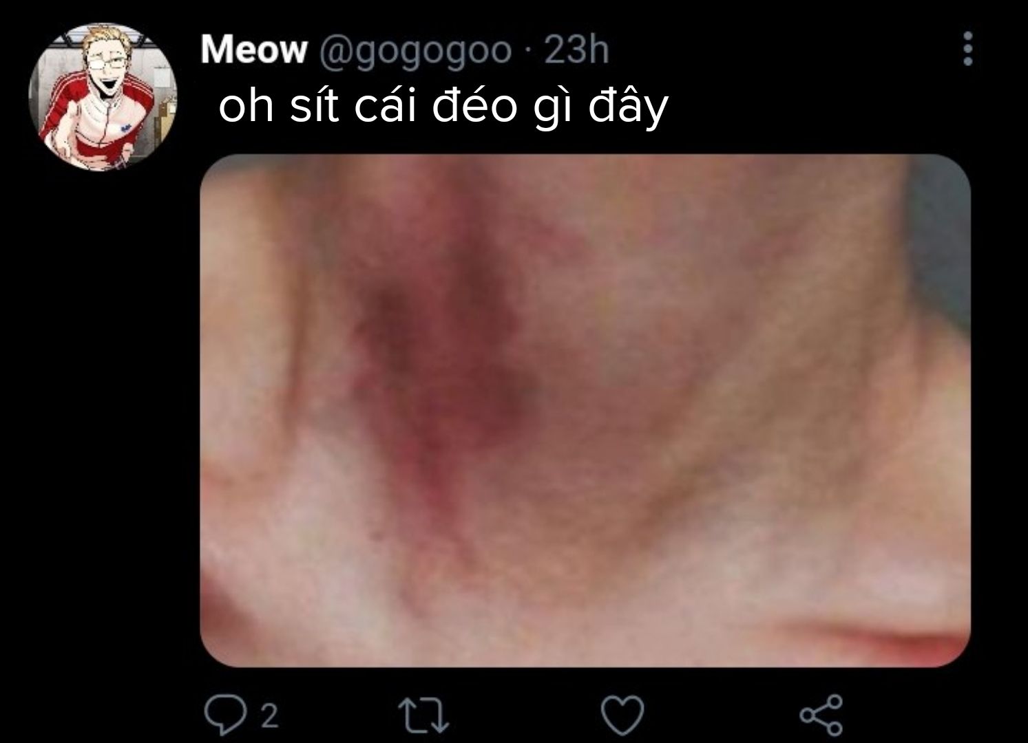This screenshot has height=743, width=1028.
Task: View Meow's profile picture avatar
Action: [x=103, y=98]
